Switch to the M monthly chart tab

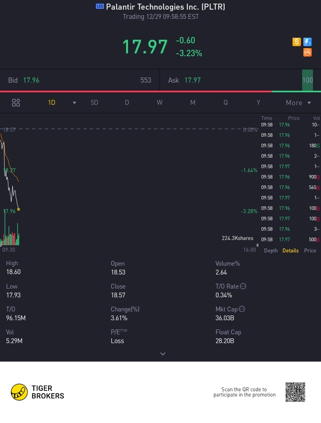click(x=193, y=102)
